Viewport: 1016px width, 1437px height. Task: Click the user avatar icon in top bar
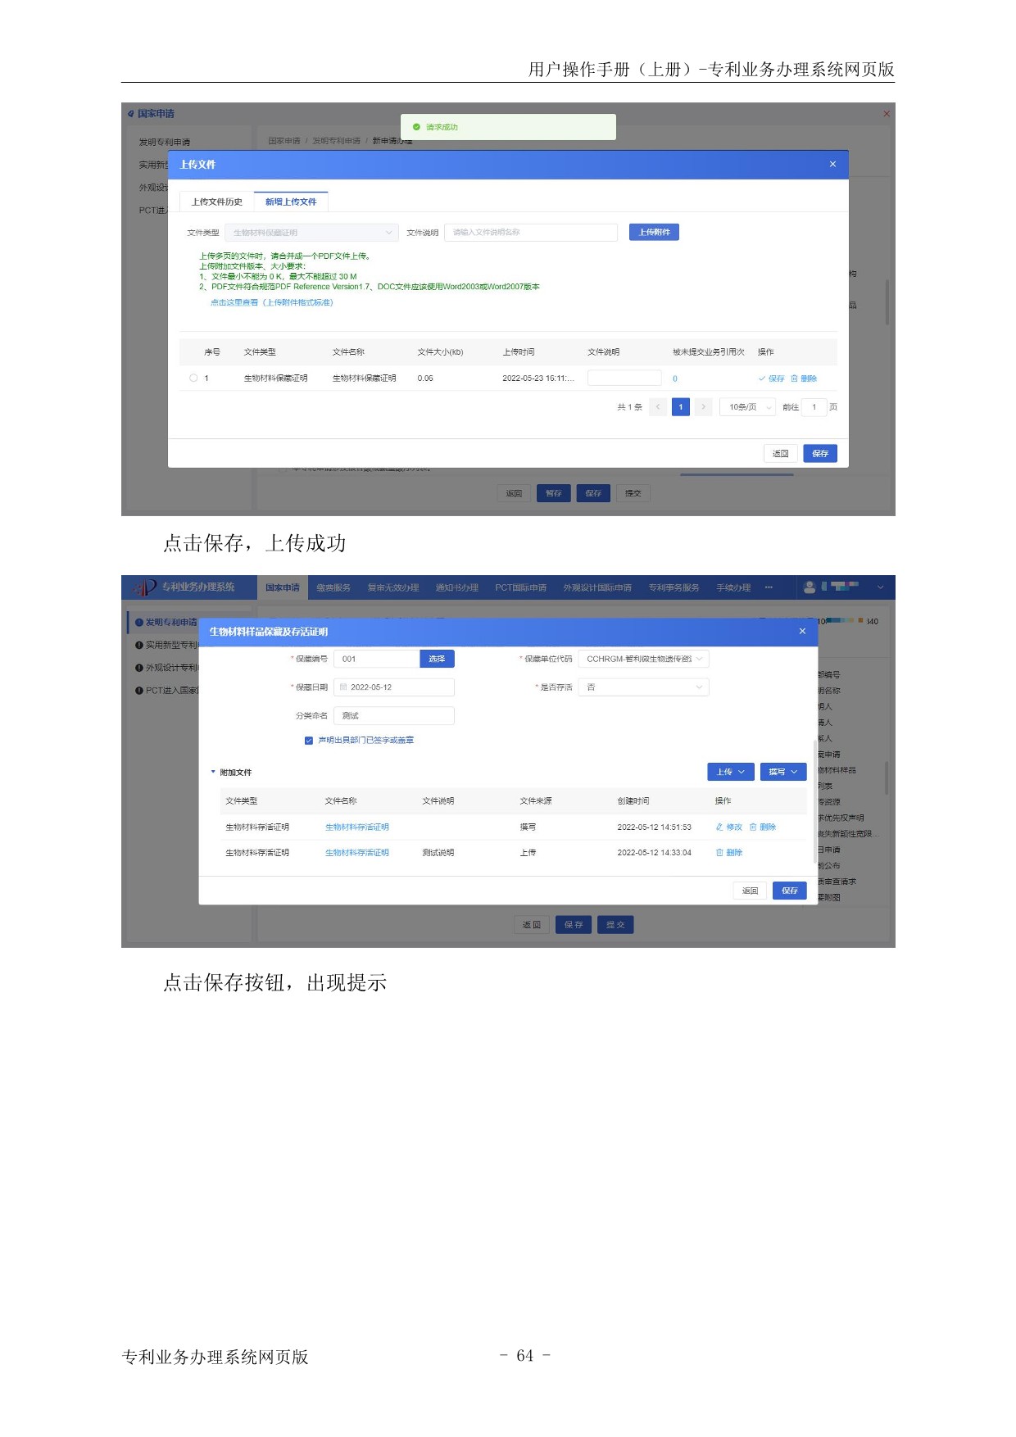pos(810,587)
